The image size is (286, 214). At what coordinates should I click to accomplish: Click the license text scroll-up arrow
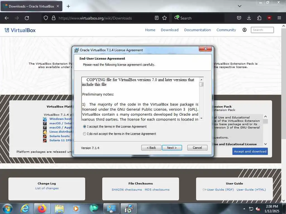pyautogui.click(x=201, y=80)
